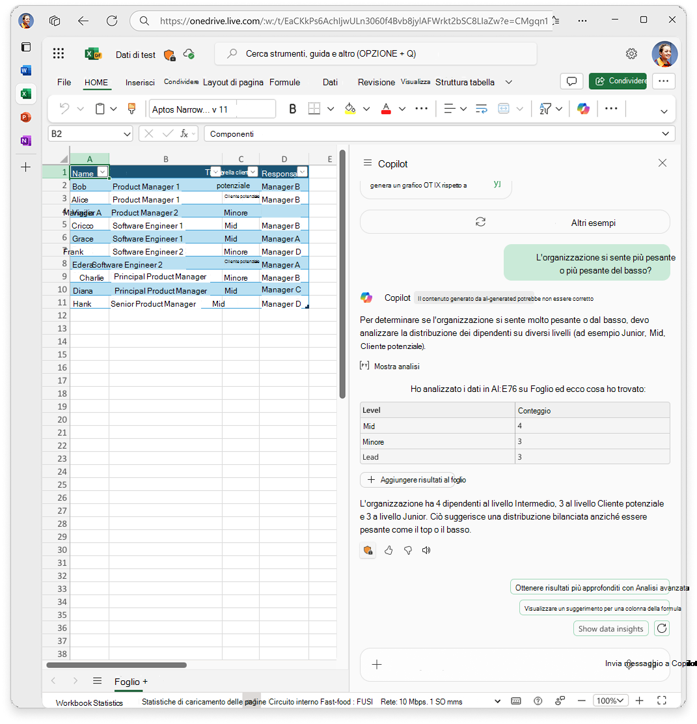The image size is (697, 724).
Task: Give thumbs down to Copilot response
Action: click(407, 550)
